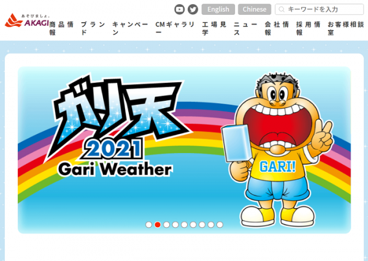Click the magnifier icon in the search box
The width and height of the screenshot is (368, 261).
(x=282, y=9)
